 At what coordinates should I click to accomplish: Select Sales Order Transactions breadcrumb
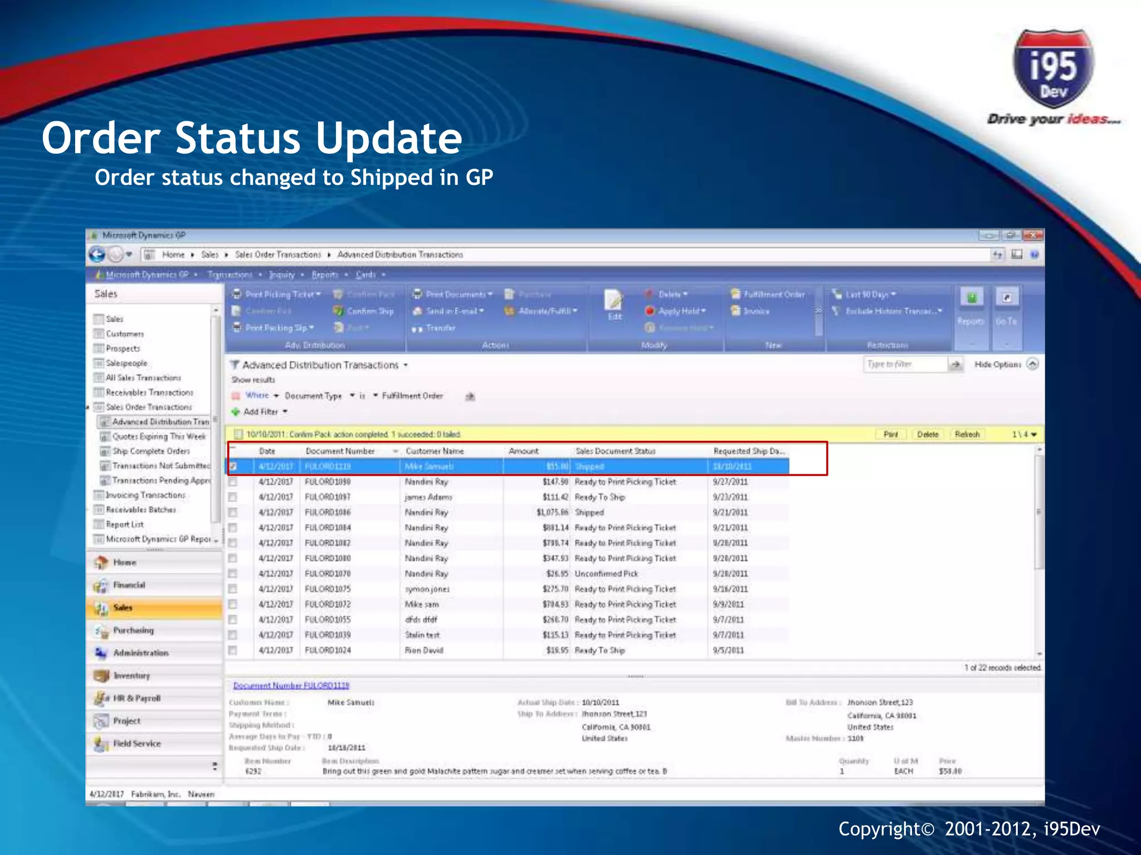(278, 254)
